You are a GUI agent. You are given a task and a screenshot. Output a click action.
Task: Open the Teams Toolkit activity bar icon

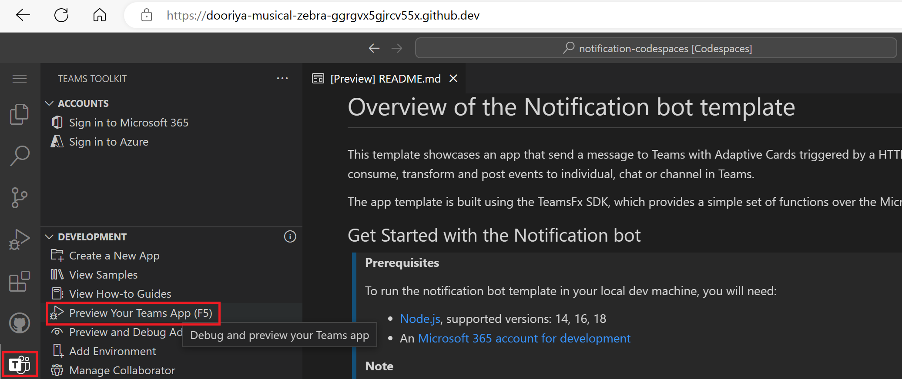(20, 364)
